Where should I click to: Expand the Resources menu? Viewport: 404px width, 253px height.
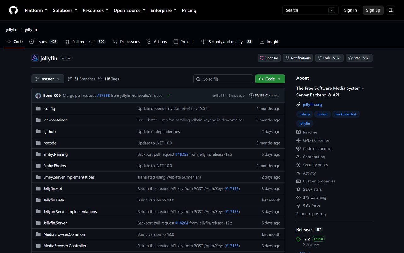[x=95, y=10]
